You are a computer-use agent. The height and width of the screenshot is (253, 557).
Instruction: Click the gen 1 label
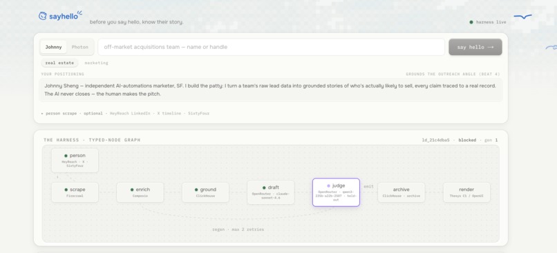(x=491, y=140)
